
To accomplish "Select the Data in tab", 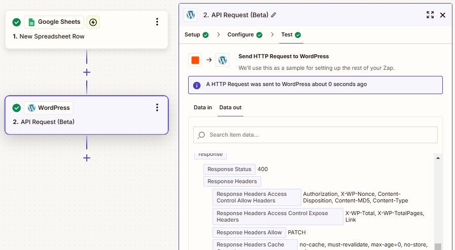I will [202, 107].
